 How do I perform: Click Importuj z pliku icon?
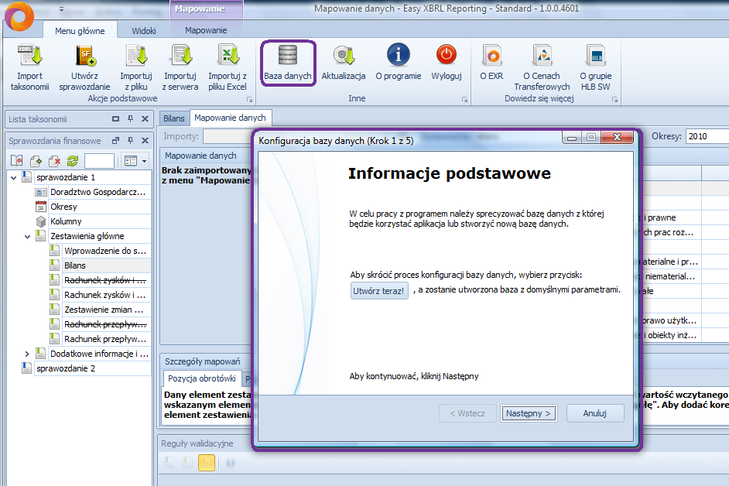[135, 56]
